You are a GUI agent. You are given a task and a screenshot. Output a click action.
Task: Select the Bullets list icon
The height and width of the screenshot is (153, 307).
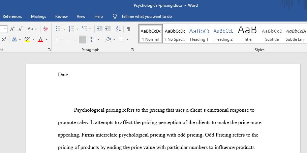pyautogui.click(x=58, y=29)
